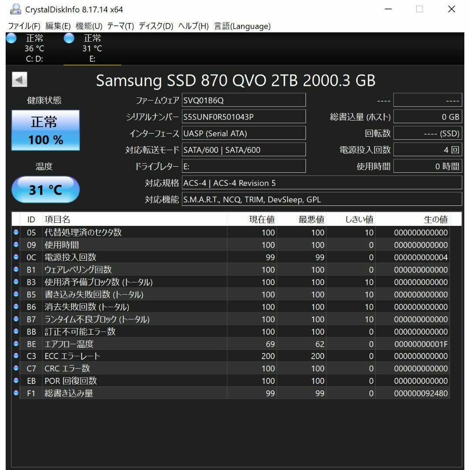Switch to the 正常 31 °C E: disk tab
Screen dimensions: 470x470
(x=92, y=49)
